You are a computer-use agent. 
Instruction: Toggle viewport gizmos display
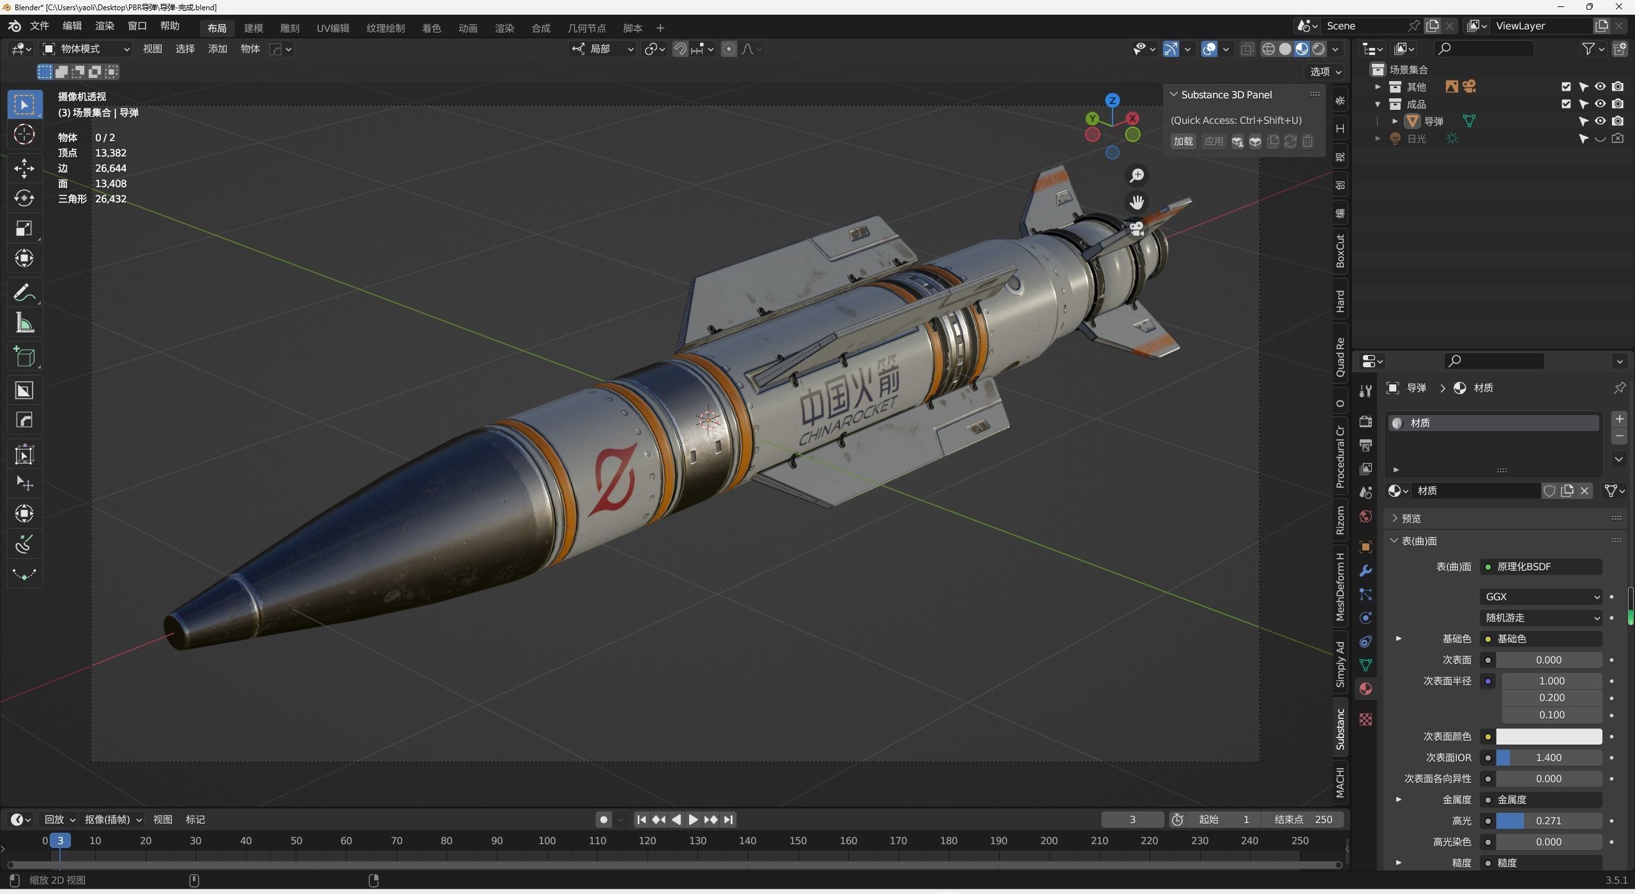1171,49
